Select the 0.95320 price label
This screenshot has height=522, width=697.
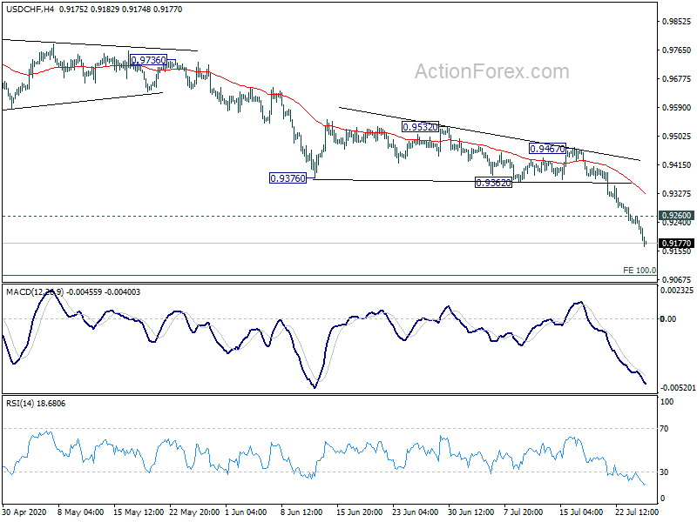coord(420,127)
